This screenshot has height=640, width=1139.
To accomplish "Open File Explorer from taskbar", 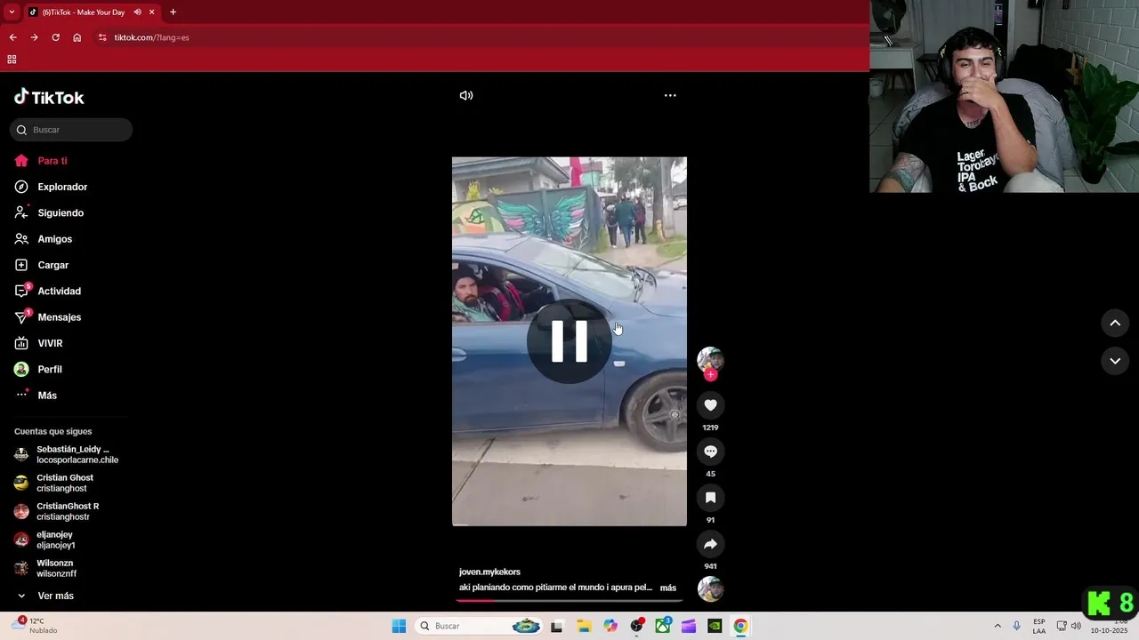I will pos(584,626).
